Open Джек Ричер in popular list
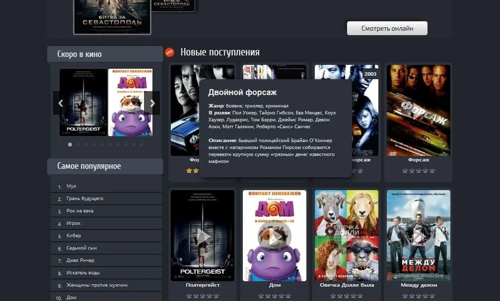 coord(80,260)
